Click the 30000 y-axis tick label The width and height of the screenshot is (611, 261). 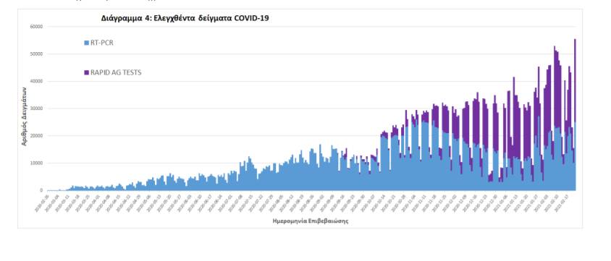pos(37,108)
